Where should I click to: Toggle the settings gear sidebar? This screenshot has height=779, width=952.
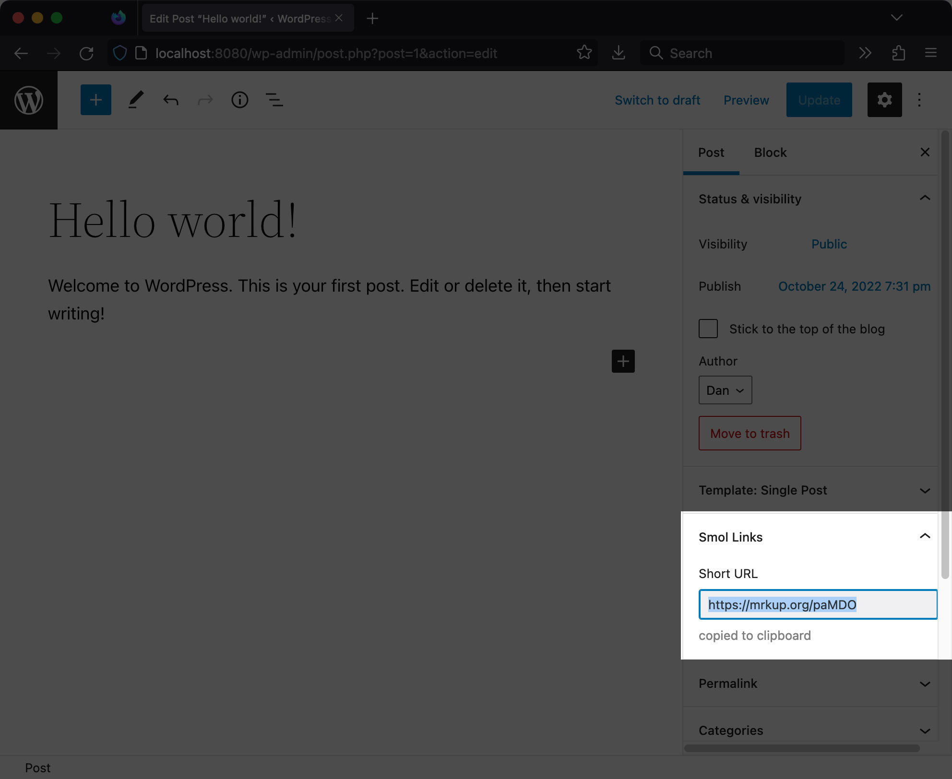(884, 100)
